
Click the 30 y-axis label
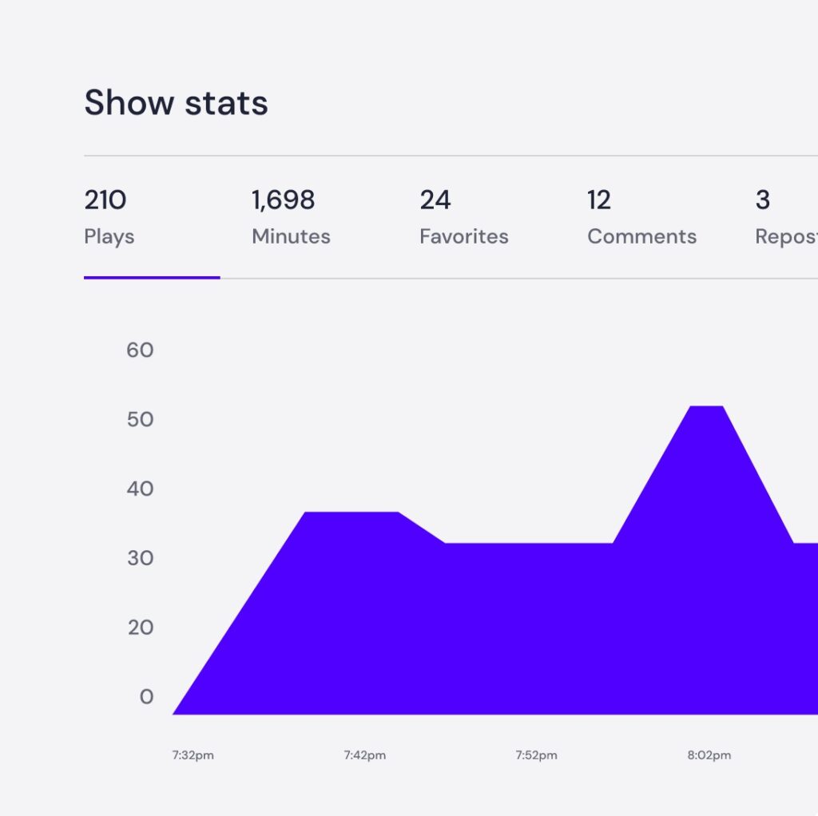[140, 557]
